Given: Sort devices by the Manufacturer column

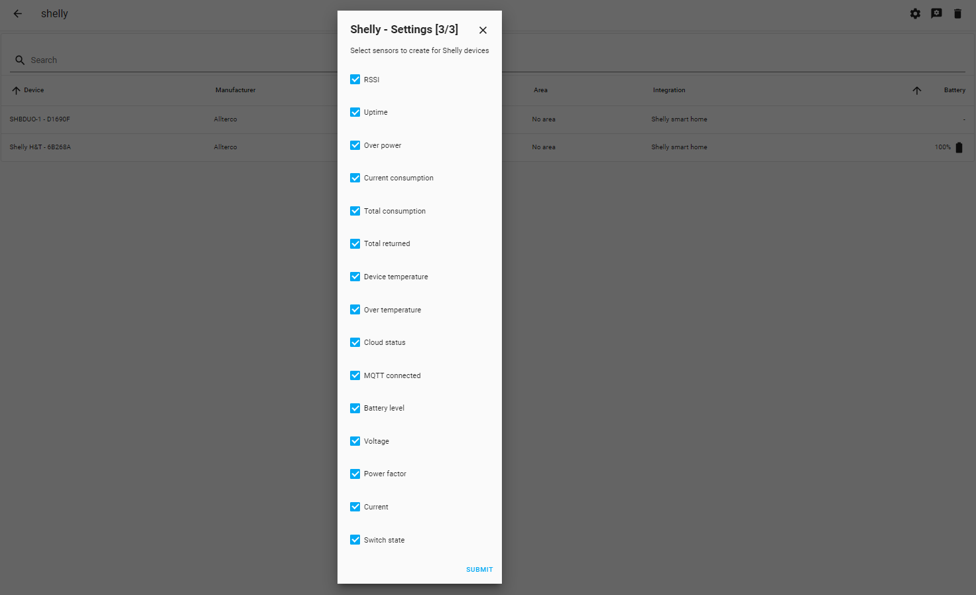Looking at the screenshot, I should click(x=235, y=90).
